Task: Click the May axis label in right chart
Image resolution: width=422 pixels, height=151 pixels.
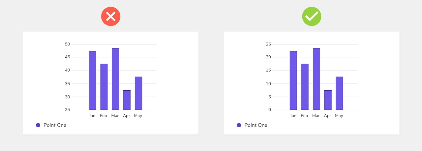Action: click(339, 116)
